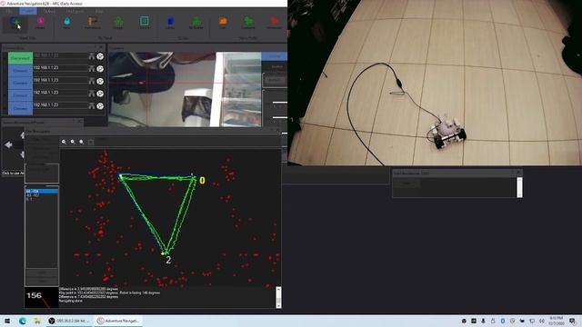Click the third magnifier icon above the map
Viewport: 582px width, 327px height.
tap(81, 142)
